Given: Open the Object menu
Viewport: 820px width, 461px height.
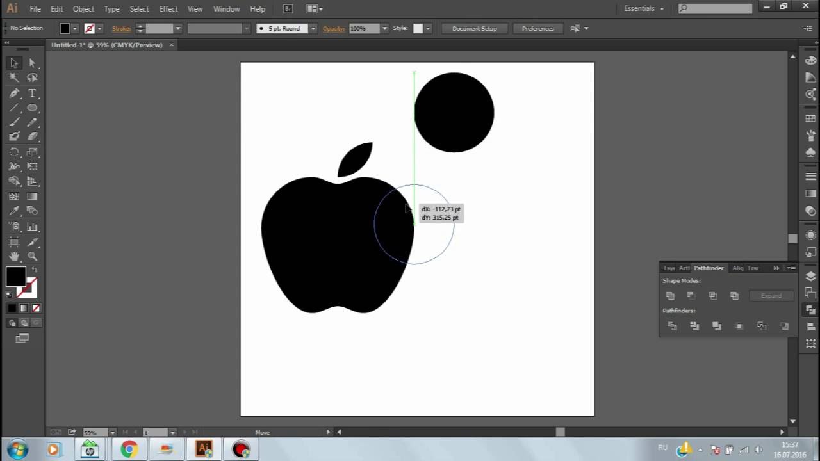Looking at the screenshot, I should point(83,9).
